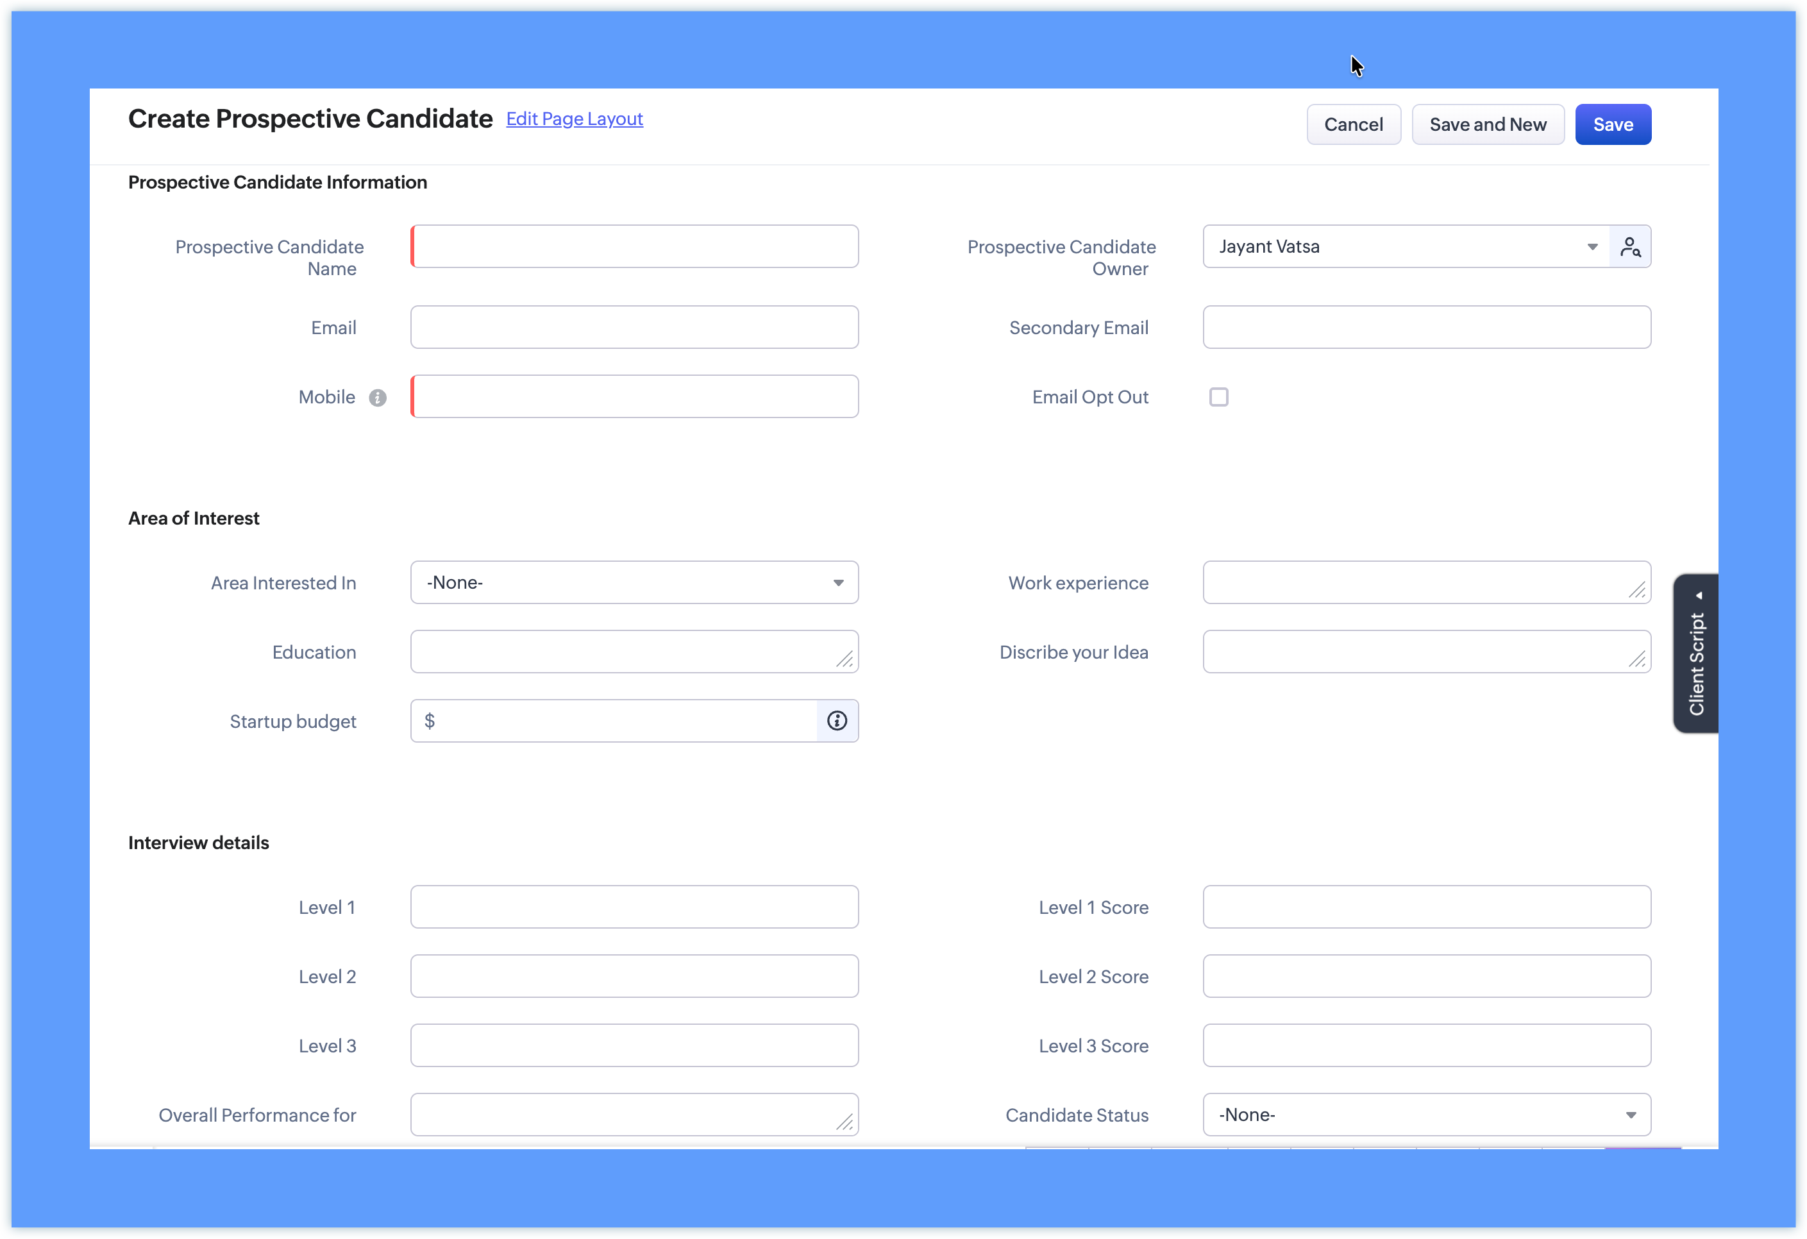This screenshot has width=1807, height=1239.
Task: Cancel creating the prospective candidate
Action: 1353,124
